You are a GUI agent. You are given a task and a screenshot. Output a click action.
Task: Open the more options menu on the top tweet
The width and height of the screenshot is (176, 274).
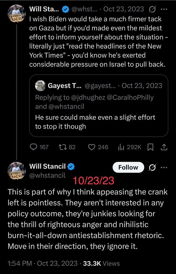tap(165, 9)
